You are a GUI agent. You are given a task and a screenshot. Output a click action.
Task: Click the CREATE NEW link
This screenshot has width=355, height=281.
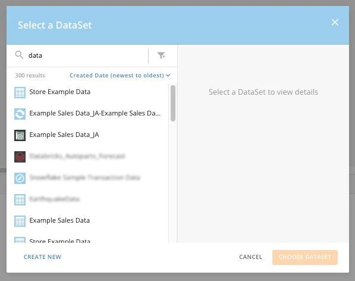42,257
